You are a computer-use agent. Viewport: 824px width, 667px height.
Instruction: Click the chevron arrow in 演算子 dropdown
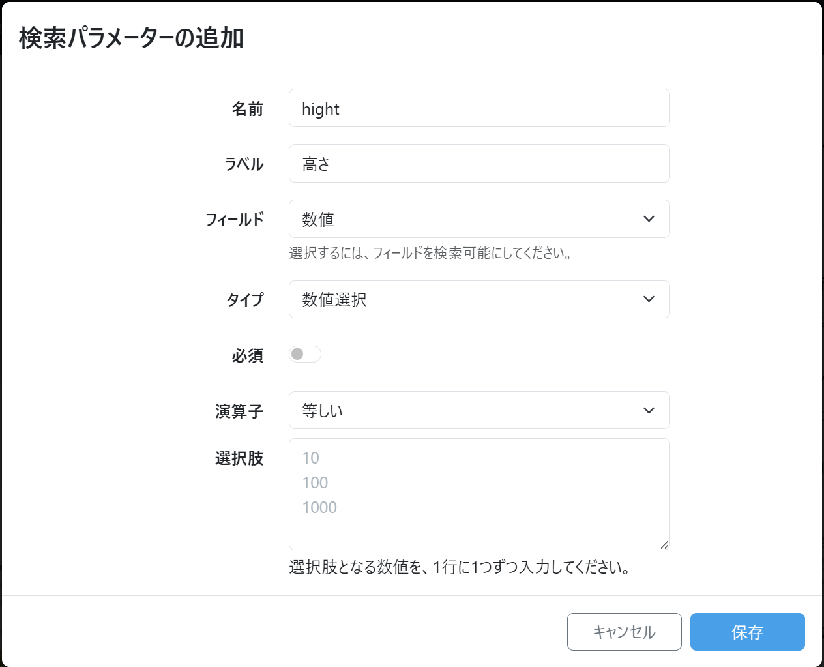(x=649, y=411)
